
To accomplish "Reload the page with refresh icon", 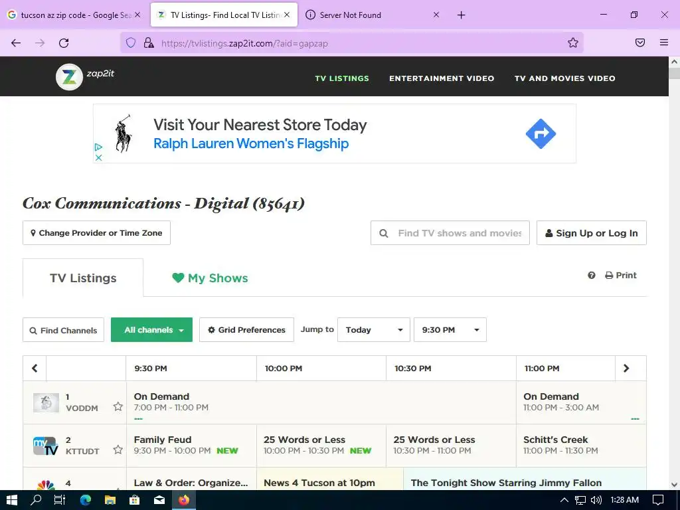I will pos(64,43).
